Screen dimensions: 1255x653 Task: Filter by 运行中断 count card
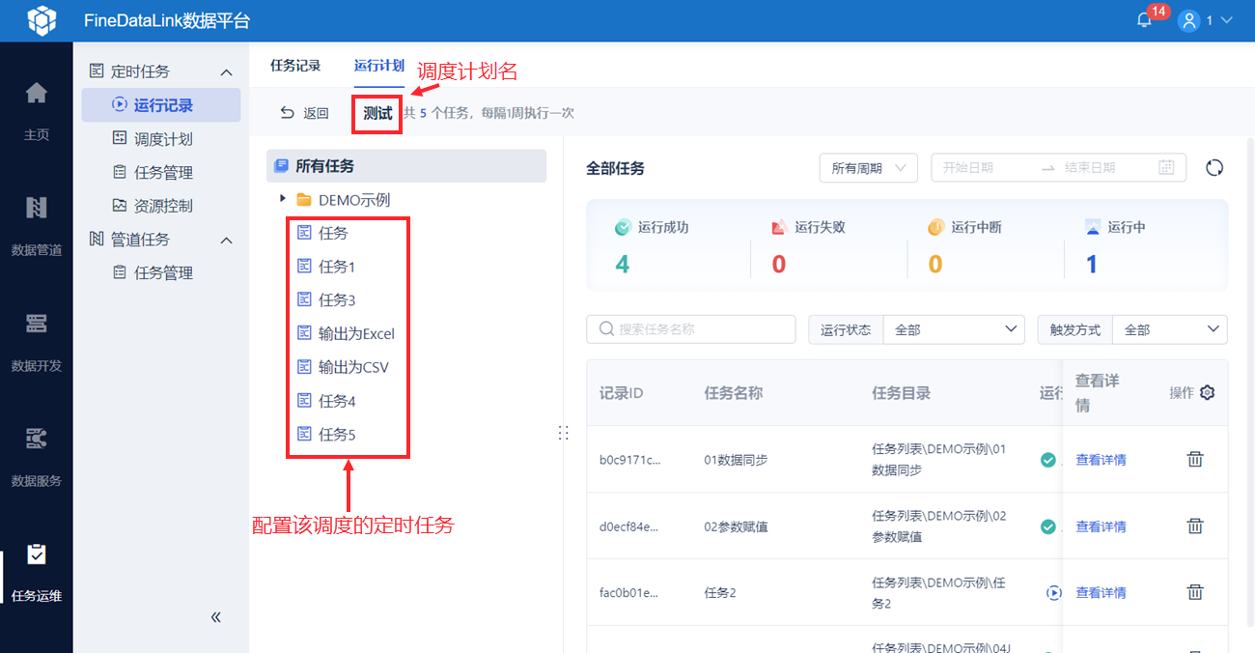point(986,246)
